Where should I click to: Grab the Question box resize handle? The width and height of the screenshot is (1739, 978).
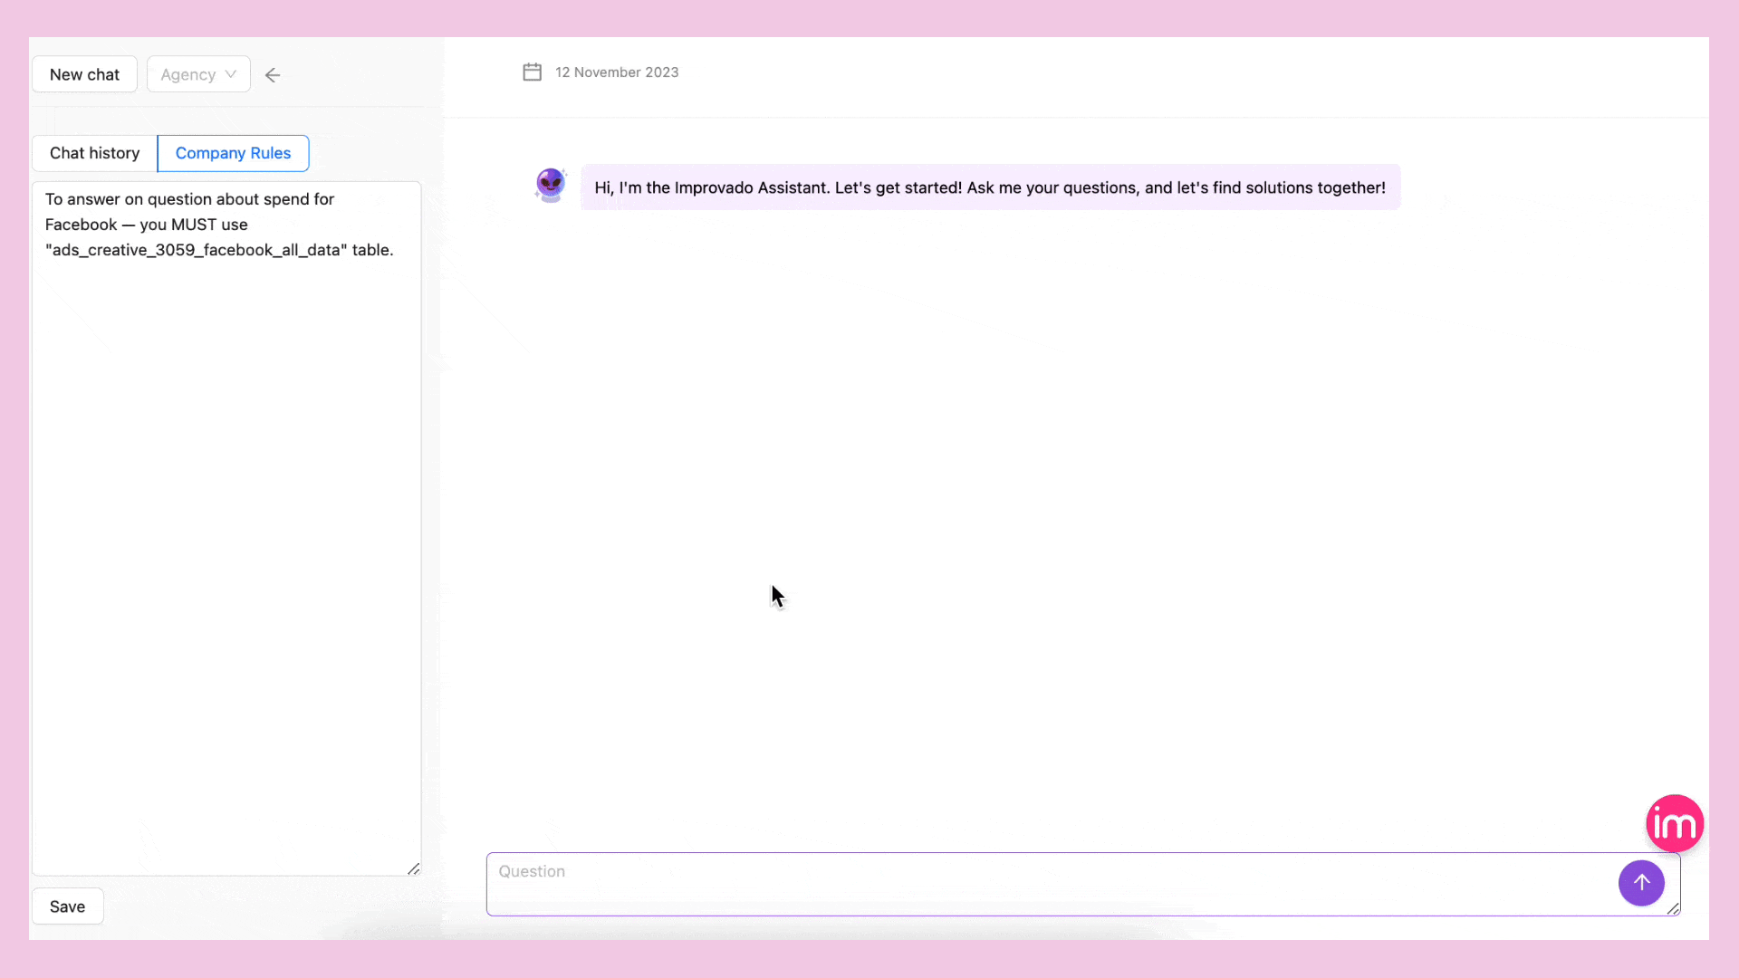point(1673,908)
